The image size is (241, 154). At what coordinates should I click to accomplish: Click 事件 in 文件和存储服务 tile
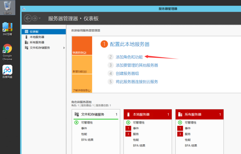(x=84, y=128)
